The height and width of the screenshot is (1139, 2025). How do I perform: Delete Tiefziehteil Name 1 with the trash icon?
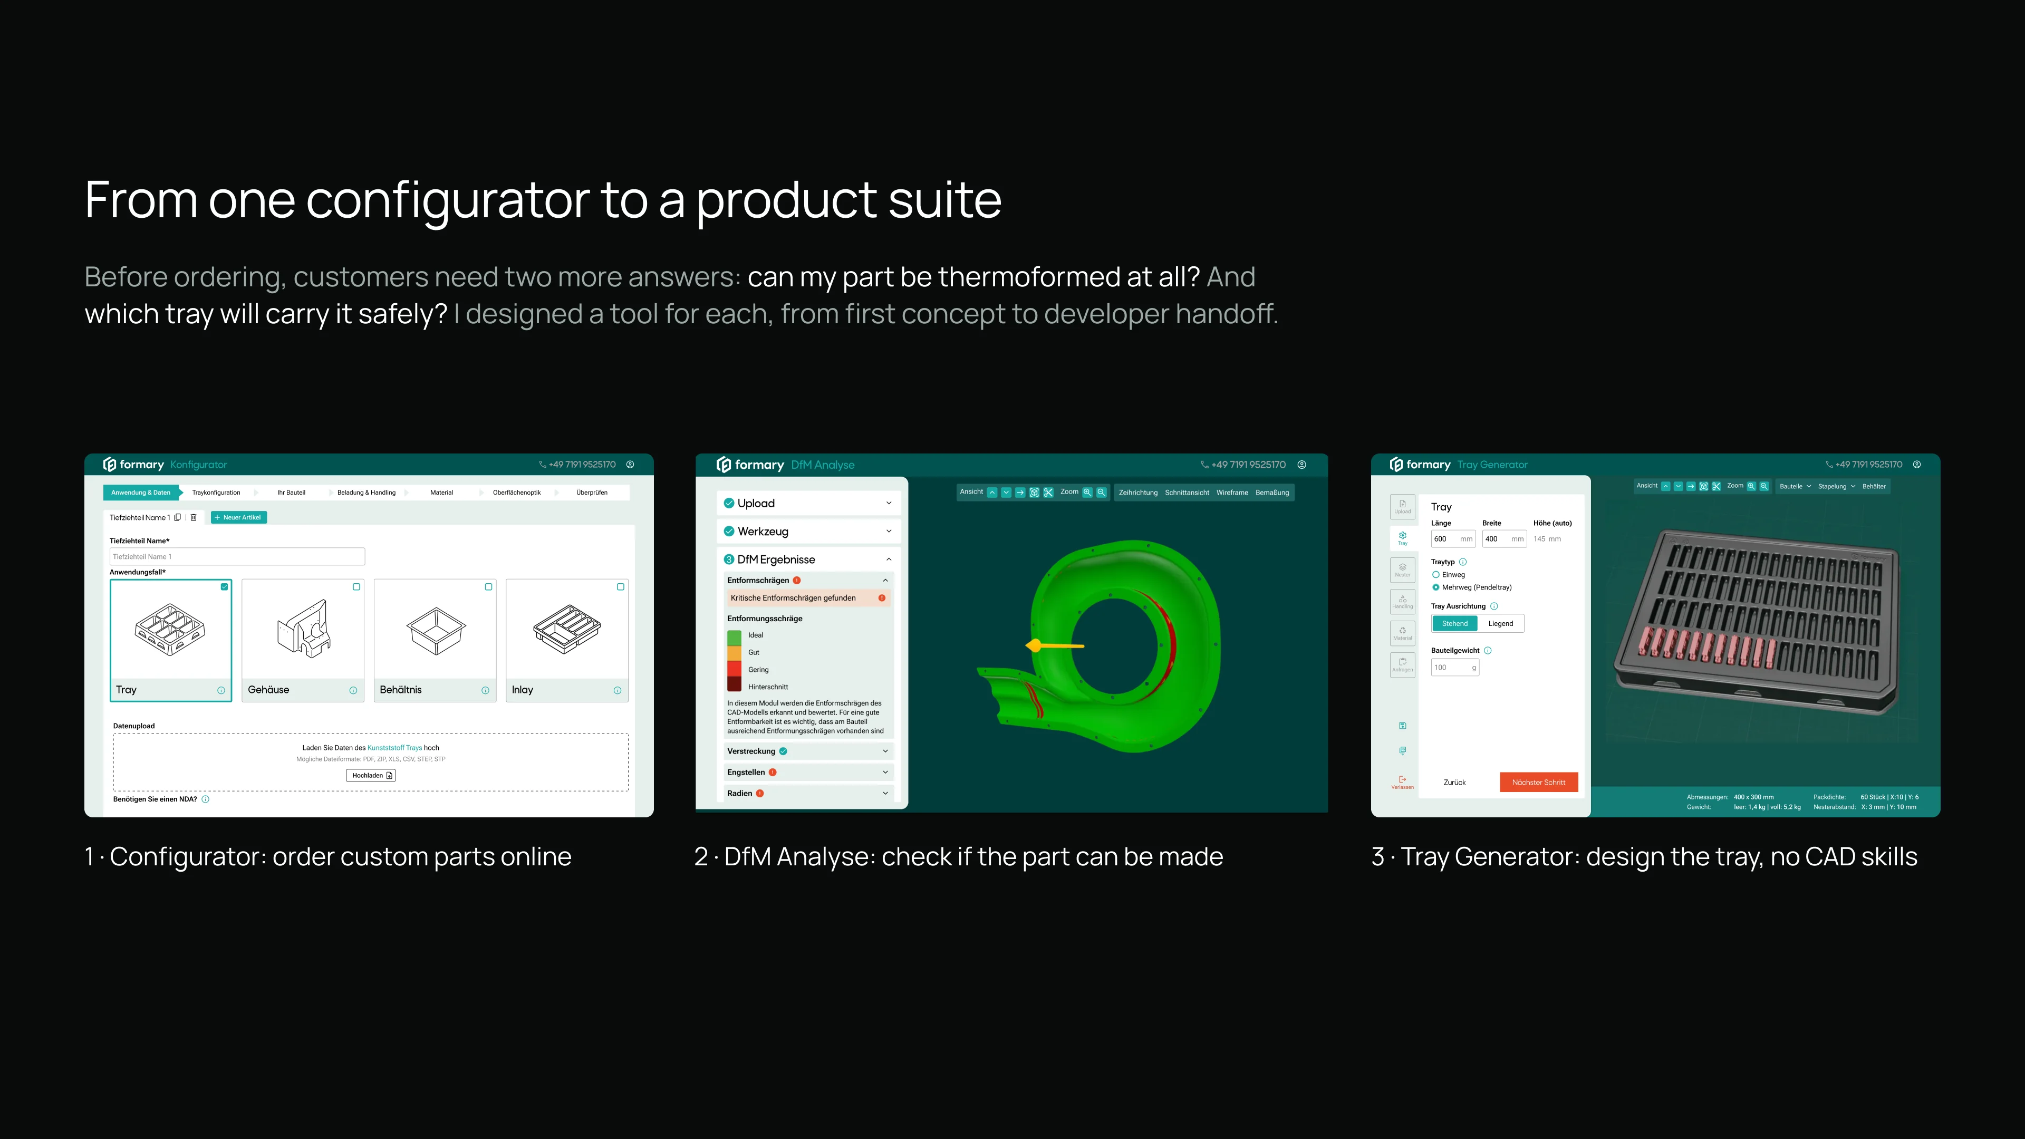(x=194, y=517)
